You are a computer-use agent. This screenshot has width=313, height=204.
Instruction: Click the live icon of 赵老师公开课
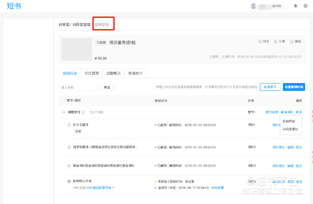tap(69, 181)
